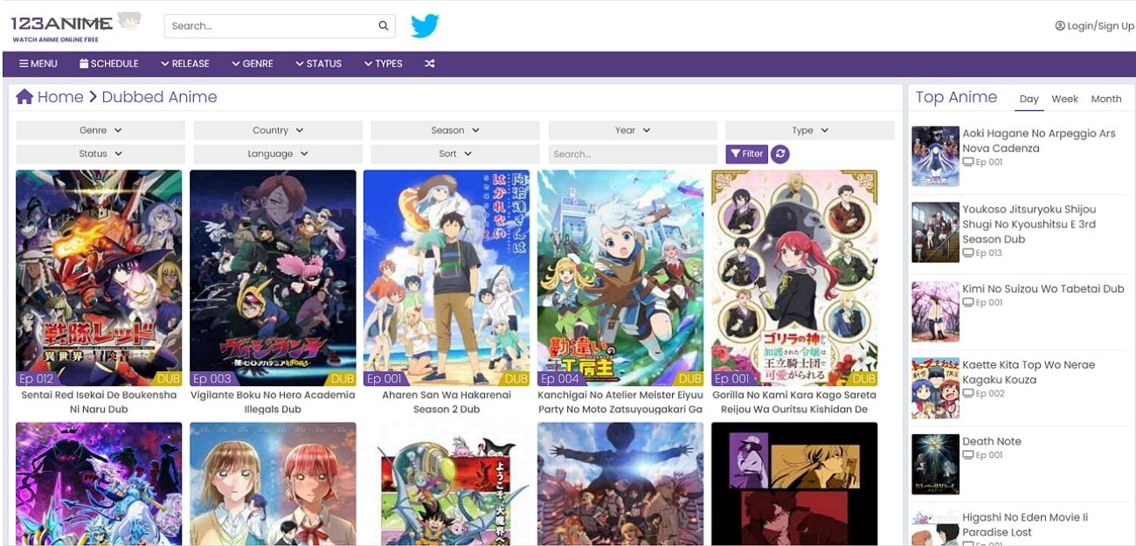Open Death Note from Top Anime list

click(x=992, y=441)
